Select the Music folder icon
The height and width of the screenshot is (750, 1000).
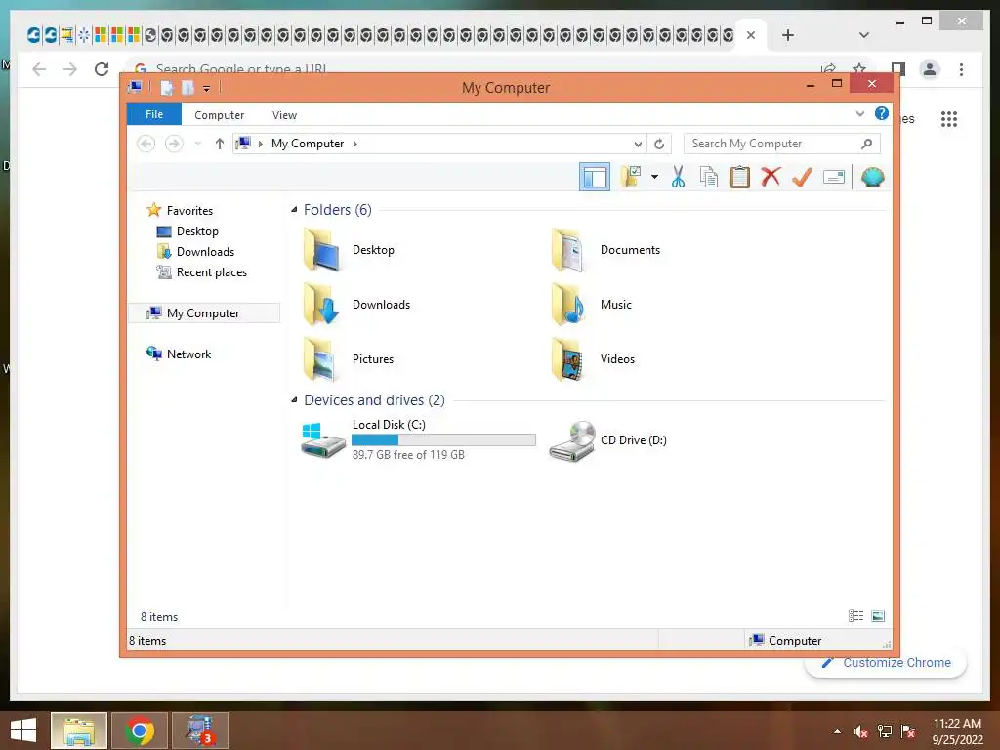pyautogui.click(x=567, y=305)
